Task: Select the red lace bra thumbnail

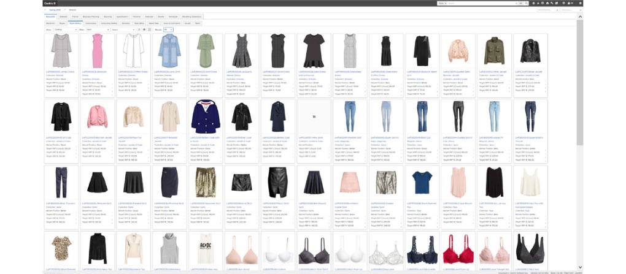Action: [x=458, y=249]
